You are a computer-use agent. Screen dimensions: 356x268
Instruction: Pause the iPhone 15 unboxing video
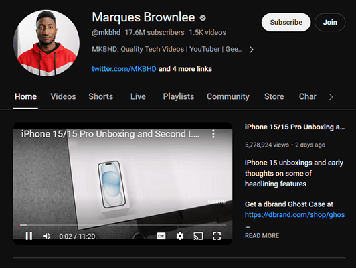[x=29, y=236]
